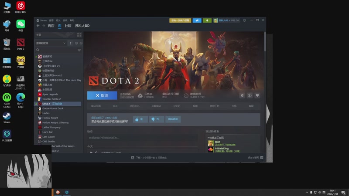The height and width of the screenshot is (196, 349).
Task: Click the blue announcements megaphone button
Action: click(x=197, y=20)
